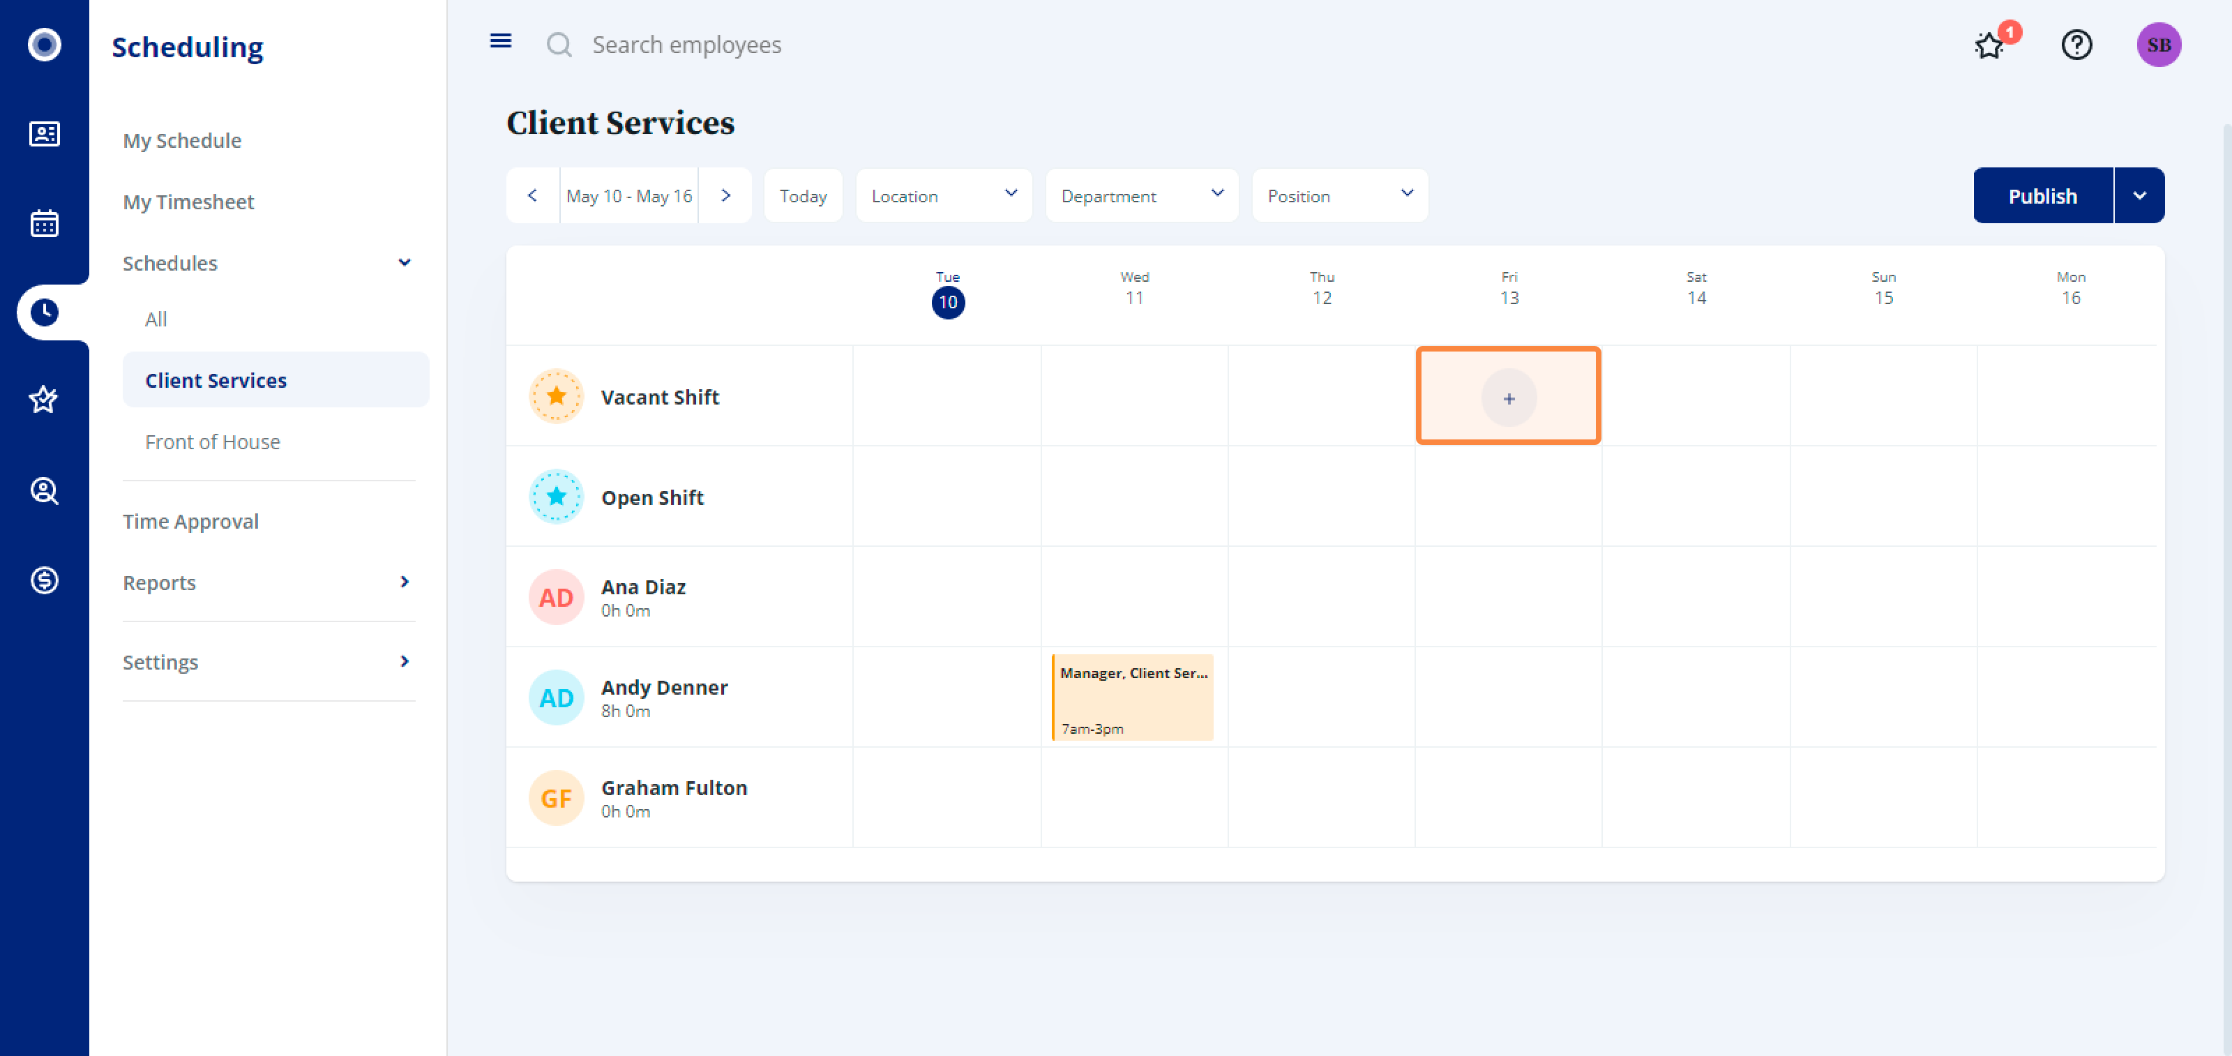
Task: Click the app logo icon in left rail
Action: 44,44
